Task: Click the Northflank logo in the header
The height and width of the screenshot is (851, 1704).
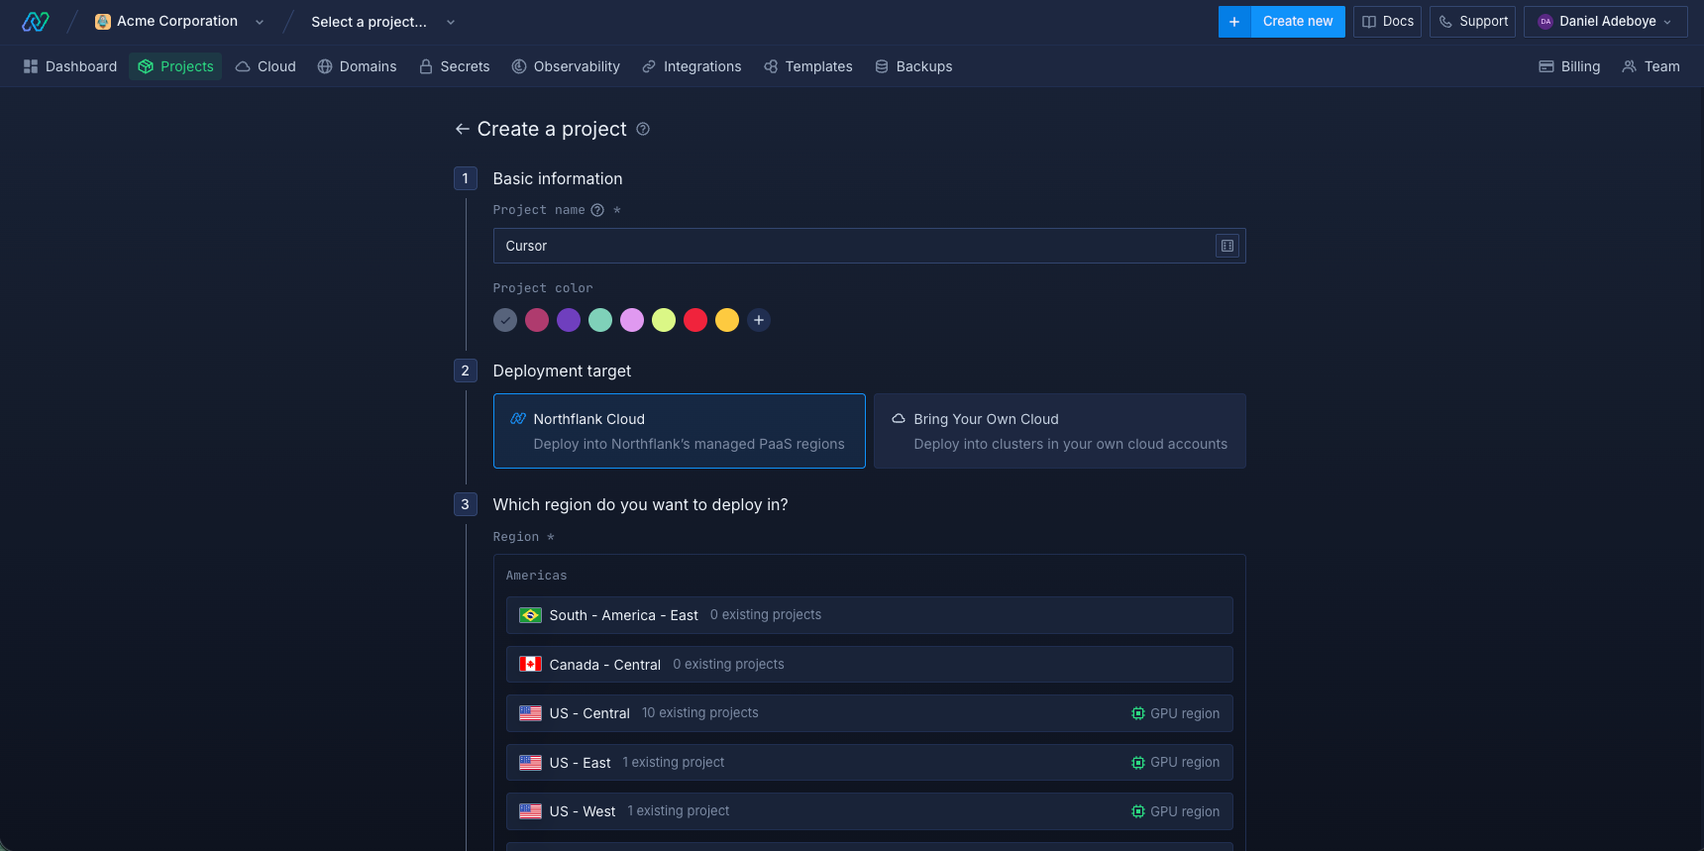Action: [x=36, y=22]
